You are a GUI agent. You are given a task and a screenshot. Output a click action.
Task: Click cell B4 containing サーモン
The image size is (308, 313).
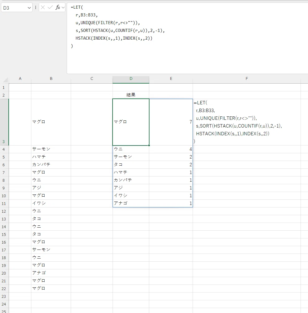point(51,149)
